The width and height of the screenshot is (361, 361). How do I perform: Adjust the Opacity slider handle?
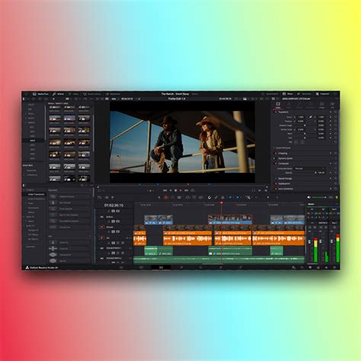(315, 173)
